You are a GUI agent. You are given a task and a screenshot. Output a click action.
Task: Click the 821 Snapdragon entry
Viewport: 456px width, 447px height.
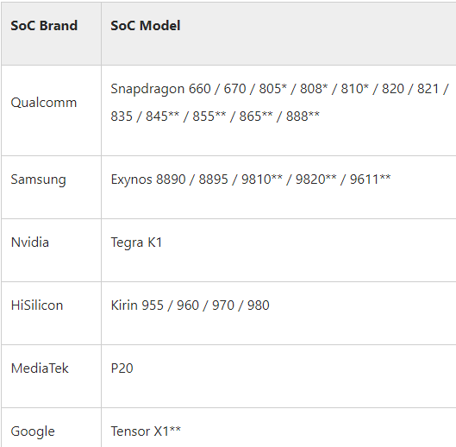coord(428,89)
